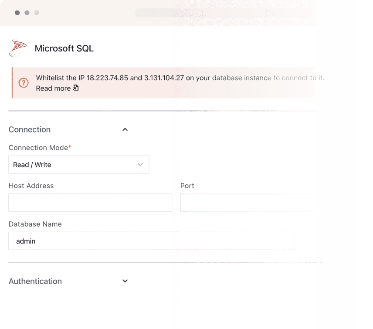Click the middle window control dot

[27, 13]
